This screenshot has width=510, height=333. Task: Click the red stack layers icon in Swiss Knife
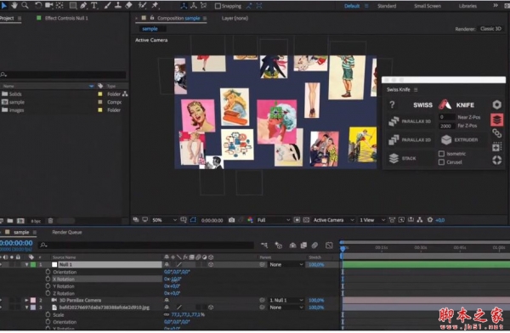pos(496,120)
